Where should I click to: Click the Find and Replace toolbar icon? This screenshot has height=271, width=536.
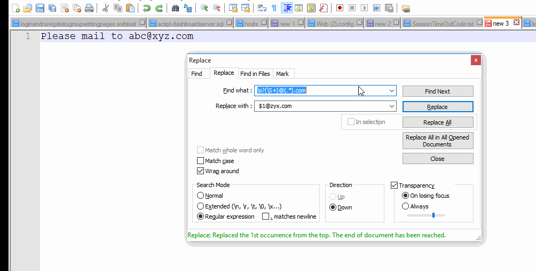pos(187,8)
